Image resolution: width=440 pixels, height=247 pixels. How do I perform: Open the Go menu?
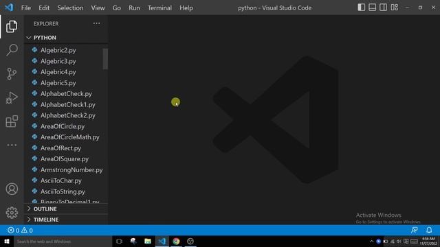click(117, 8)
